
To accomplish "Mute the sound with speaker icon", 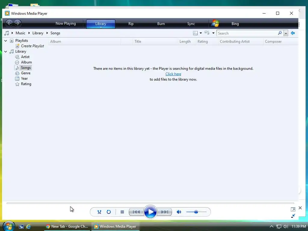I will 179,212.
